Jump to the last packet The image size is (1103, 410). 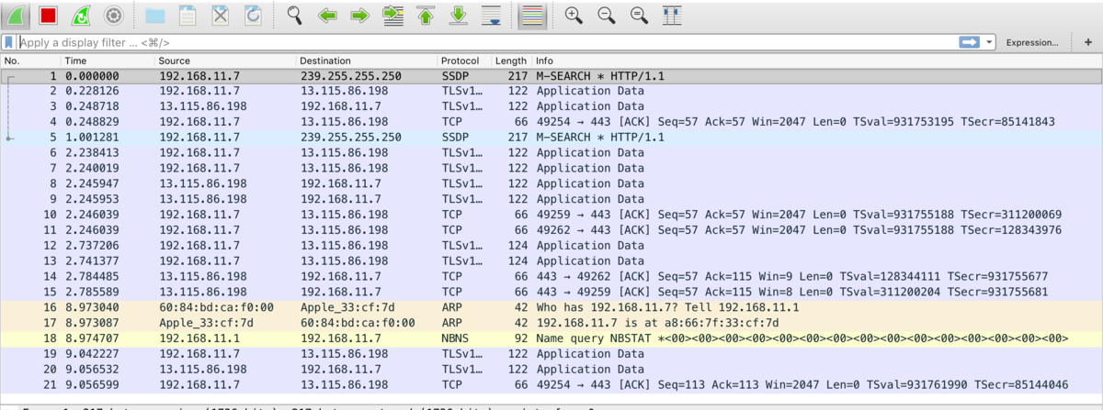(x=458, y=15)
